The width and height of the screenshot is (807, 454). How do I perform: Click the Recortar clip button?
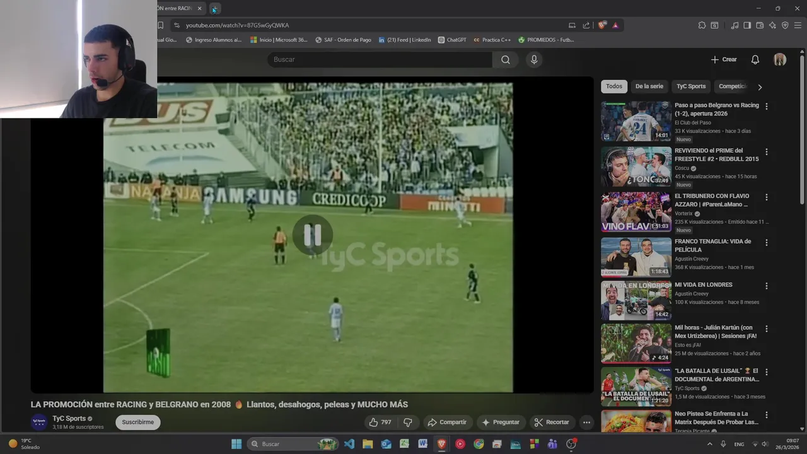point(552,422)
